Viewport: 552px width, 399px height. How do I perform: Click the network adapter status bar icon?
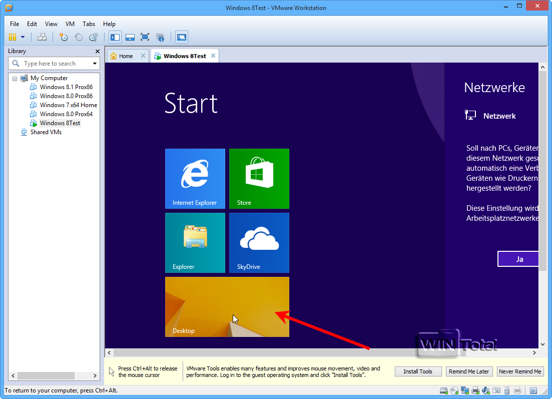(465, 390)
